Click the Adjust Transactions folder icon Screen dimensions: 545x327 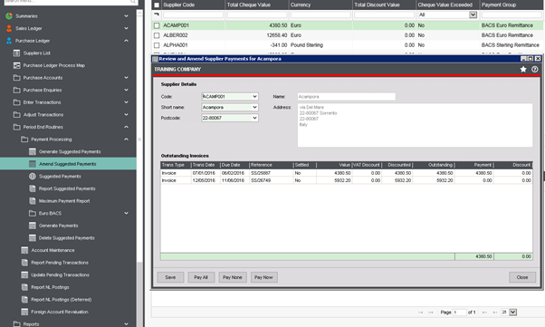[x=16, y=114]
